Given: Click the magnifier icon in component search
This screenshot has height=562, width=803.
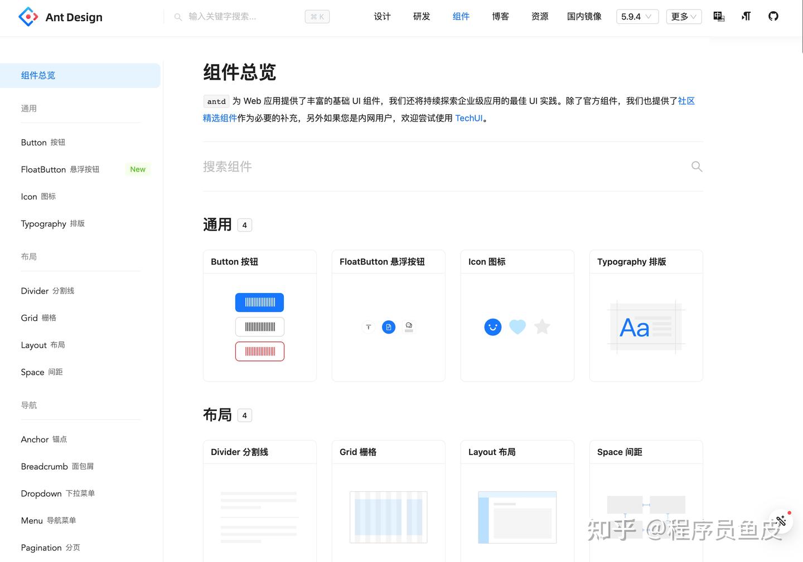Looking at the screenshot, I should coord(696,167).
